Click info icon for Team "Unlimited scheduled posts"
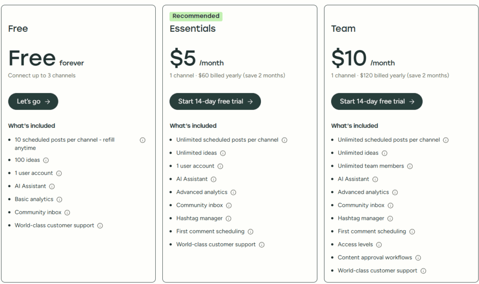 click(x=446, y=139)
